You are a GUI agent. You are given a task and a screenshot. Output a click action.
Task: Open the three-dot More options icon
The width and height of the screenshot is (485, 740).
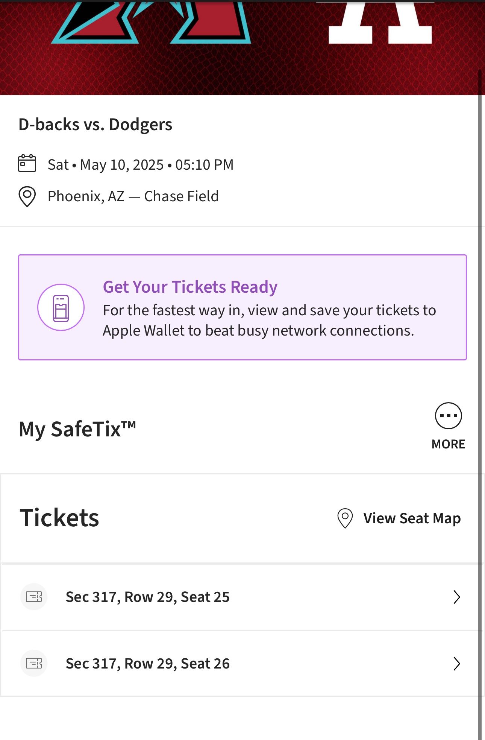point(448,416)
